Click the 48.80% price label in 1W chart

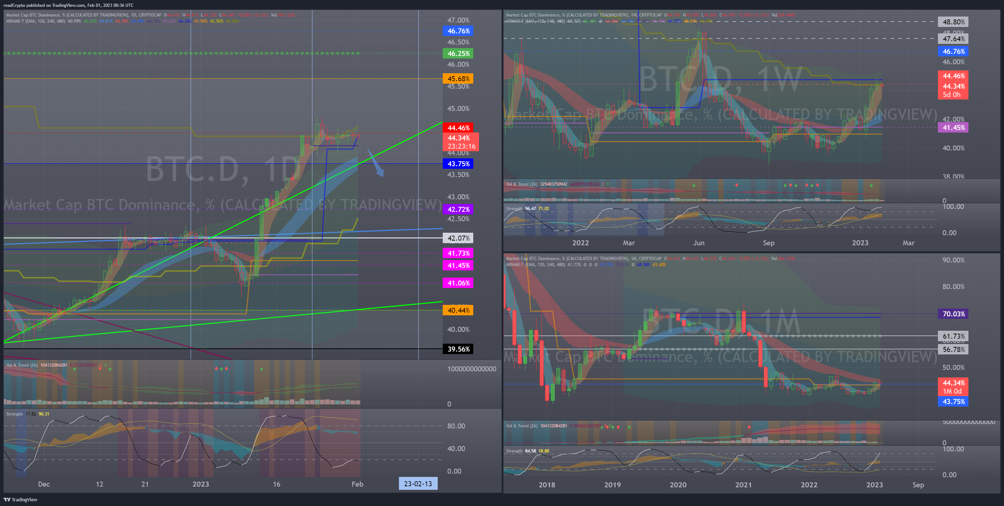click(x=954, y=22)
